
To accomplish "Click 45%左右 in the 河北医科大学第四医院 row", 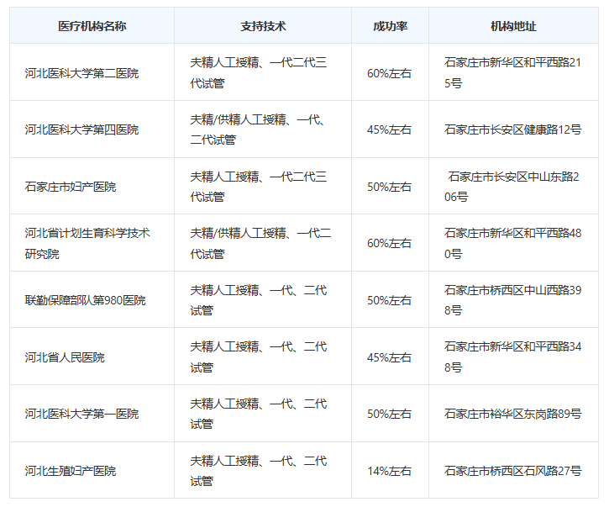I will (389, 129).
